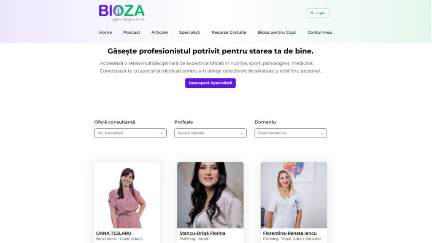432x243 pixels.
Task: Expand the Toți specialiștii dropdown
Action: (x=130, y=133)
